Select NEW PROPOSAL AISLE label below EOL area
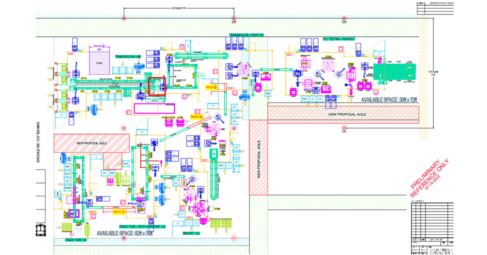487x255 pixels. click(347, 115)
